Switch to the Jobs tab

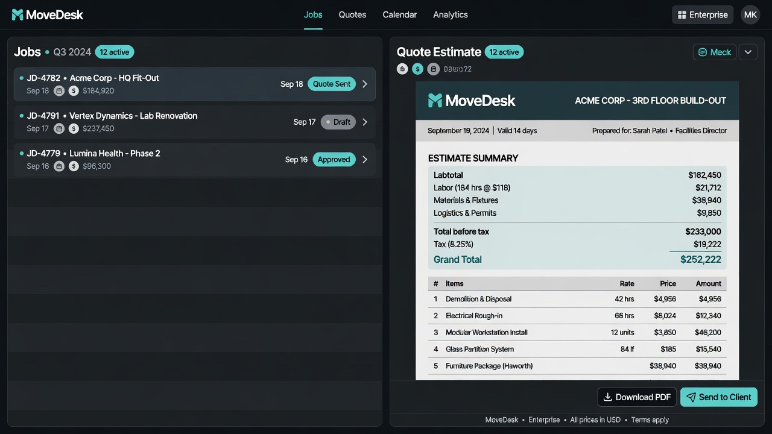313,14
